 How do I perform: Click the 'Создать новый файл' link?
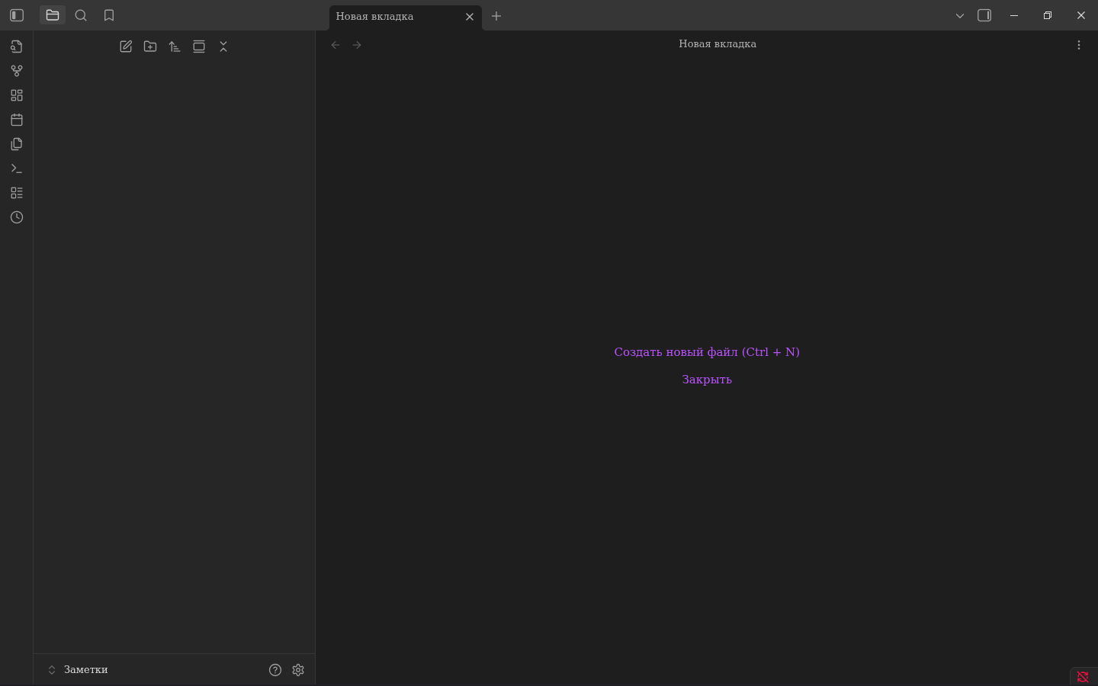click(x=706, y=352)
